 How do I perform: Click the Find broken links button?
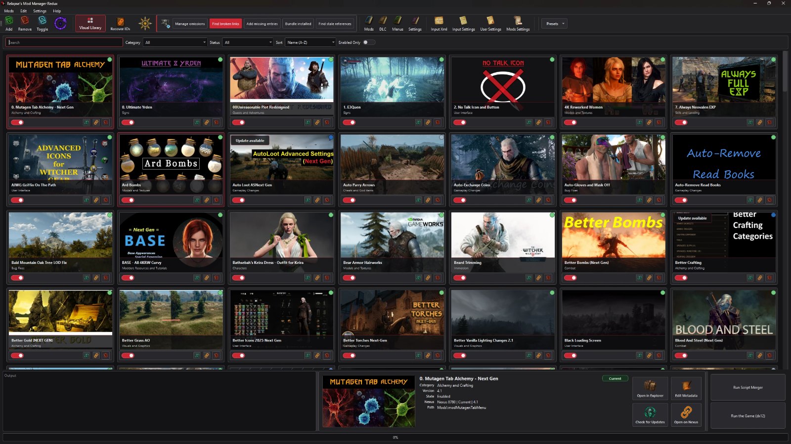click(x=225, y=24)
